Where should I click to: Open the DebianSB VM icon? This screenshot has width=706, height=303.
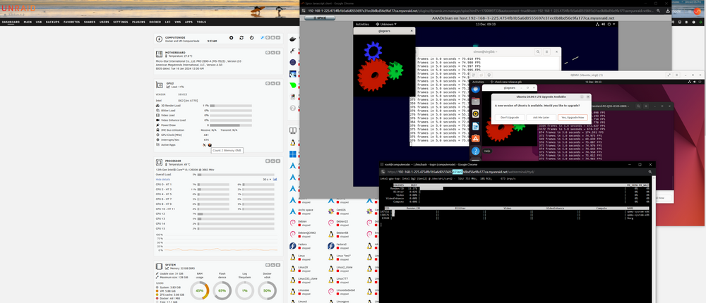(x=331, y=234)
